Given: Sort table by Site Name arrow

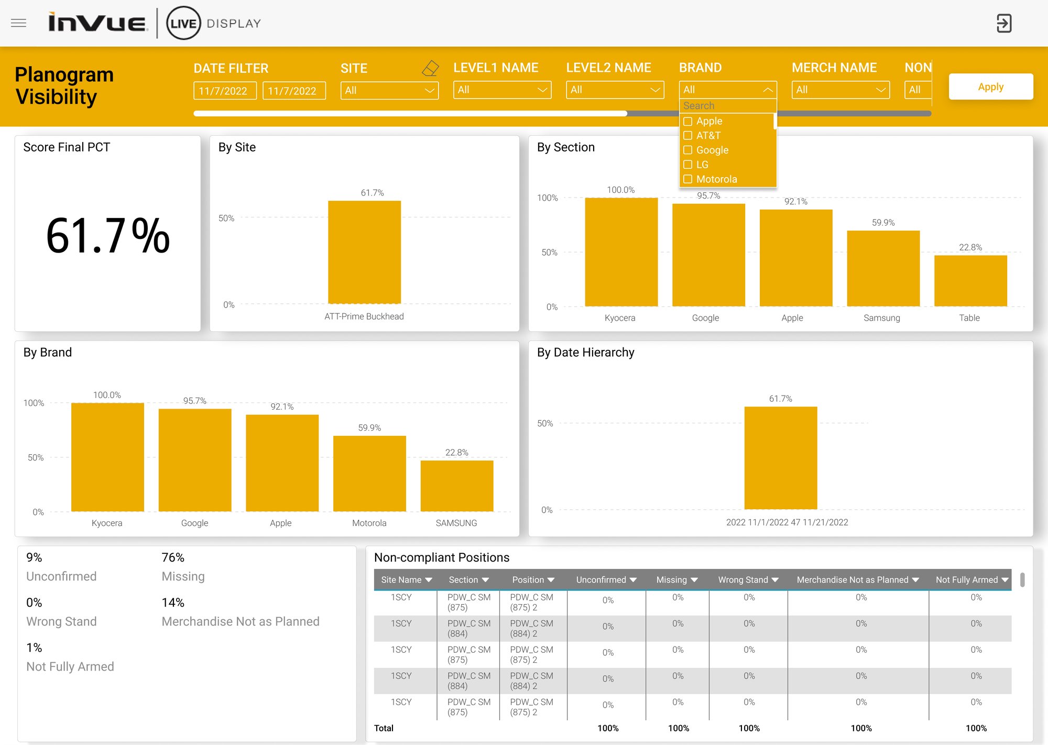Looking at the screenshot, I should pyautogui.click(x=429, y=580).
